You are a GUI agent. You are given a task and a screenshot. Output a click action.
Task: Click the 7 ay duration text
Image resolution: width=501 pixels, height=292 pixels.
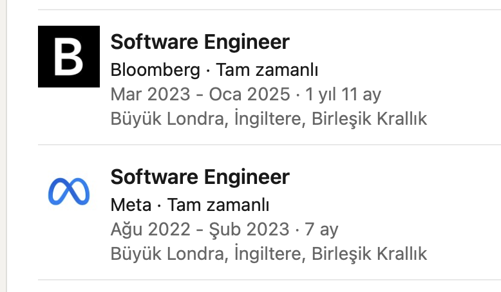coord(321,230)
